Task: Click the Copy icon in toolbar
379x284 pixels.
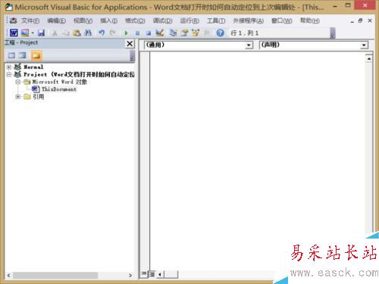Action: [x=66, y=33]
